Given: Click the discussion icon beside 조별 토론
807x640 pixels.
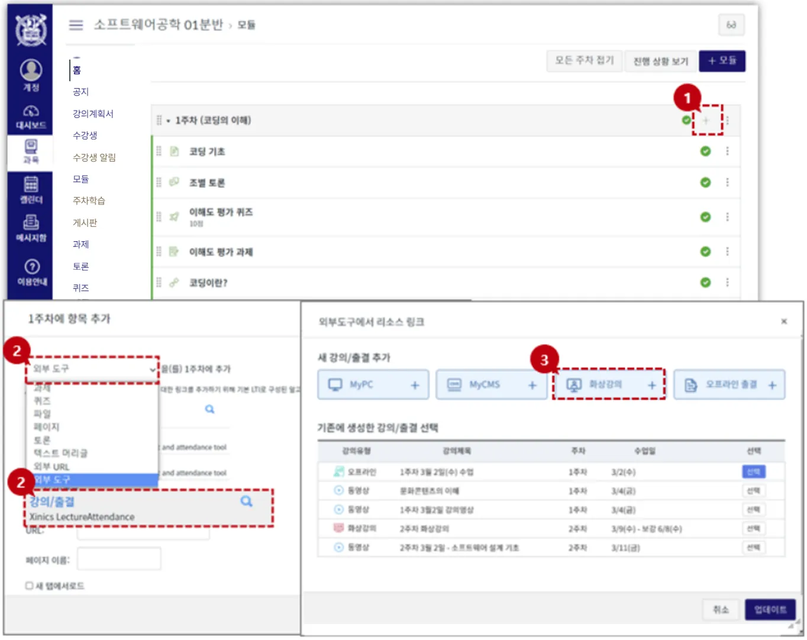Looking at the screenshot, I should pos(174,182).
